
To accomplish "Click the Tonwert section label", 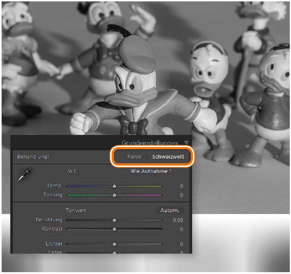I will (x=76, y=210).
